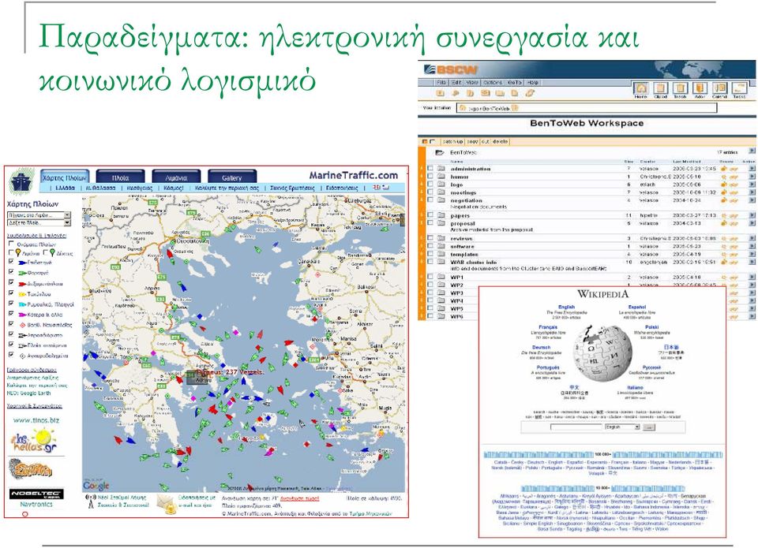
Task: Open the English language dropdown in Wikipedia
Action: coord(622,427)
